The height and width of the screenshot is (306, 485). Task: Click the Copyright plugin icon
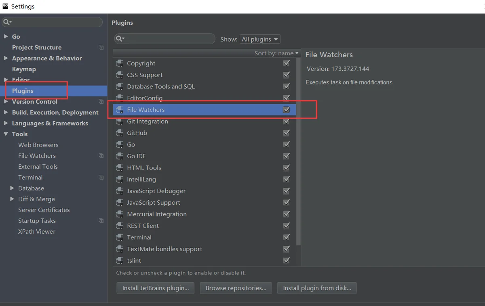pyautogui.click(x=119, y=63)
